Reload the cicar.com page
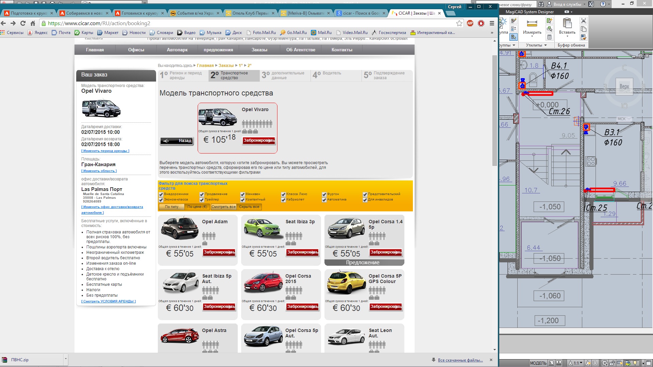653x367 pixels. coord(23,23)
